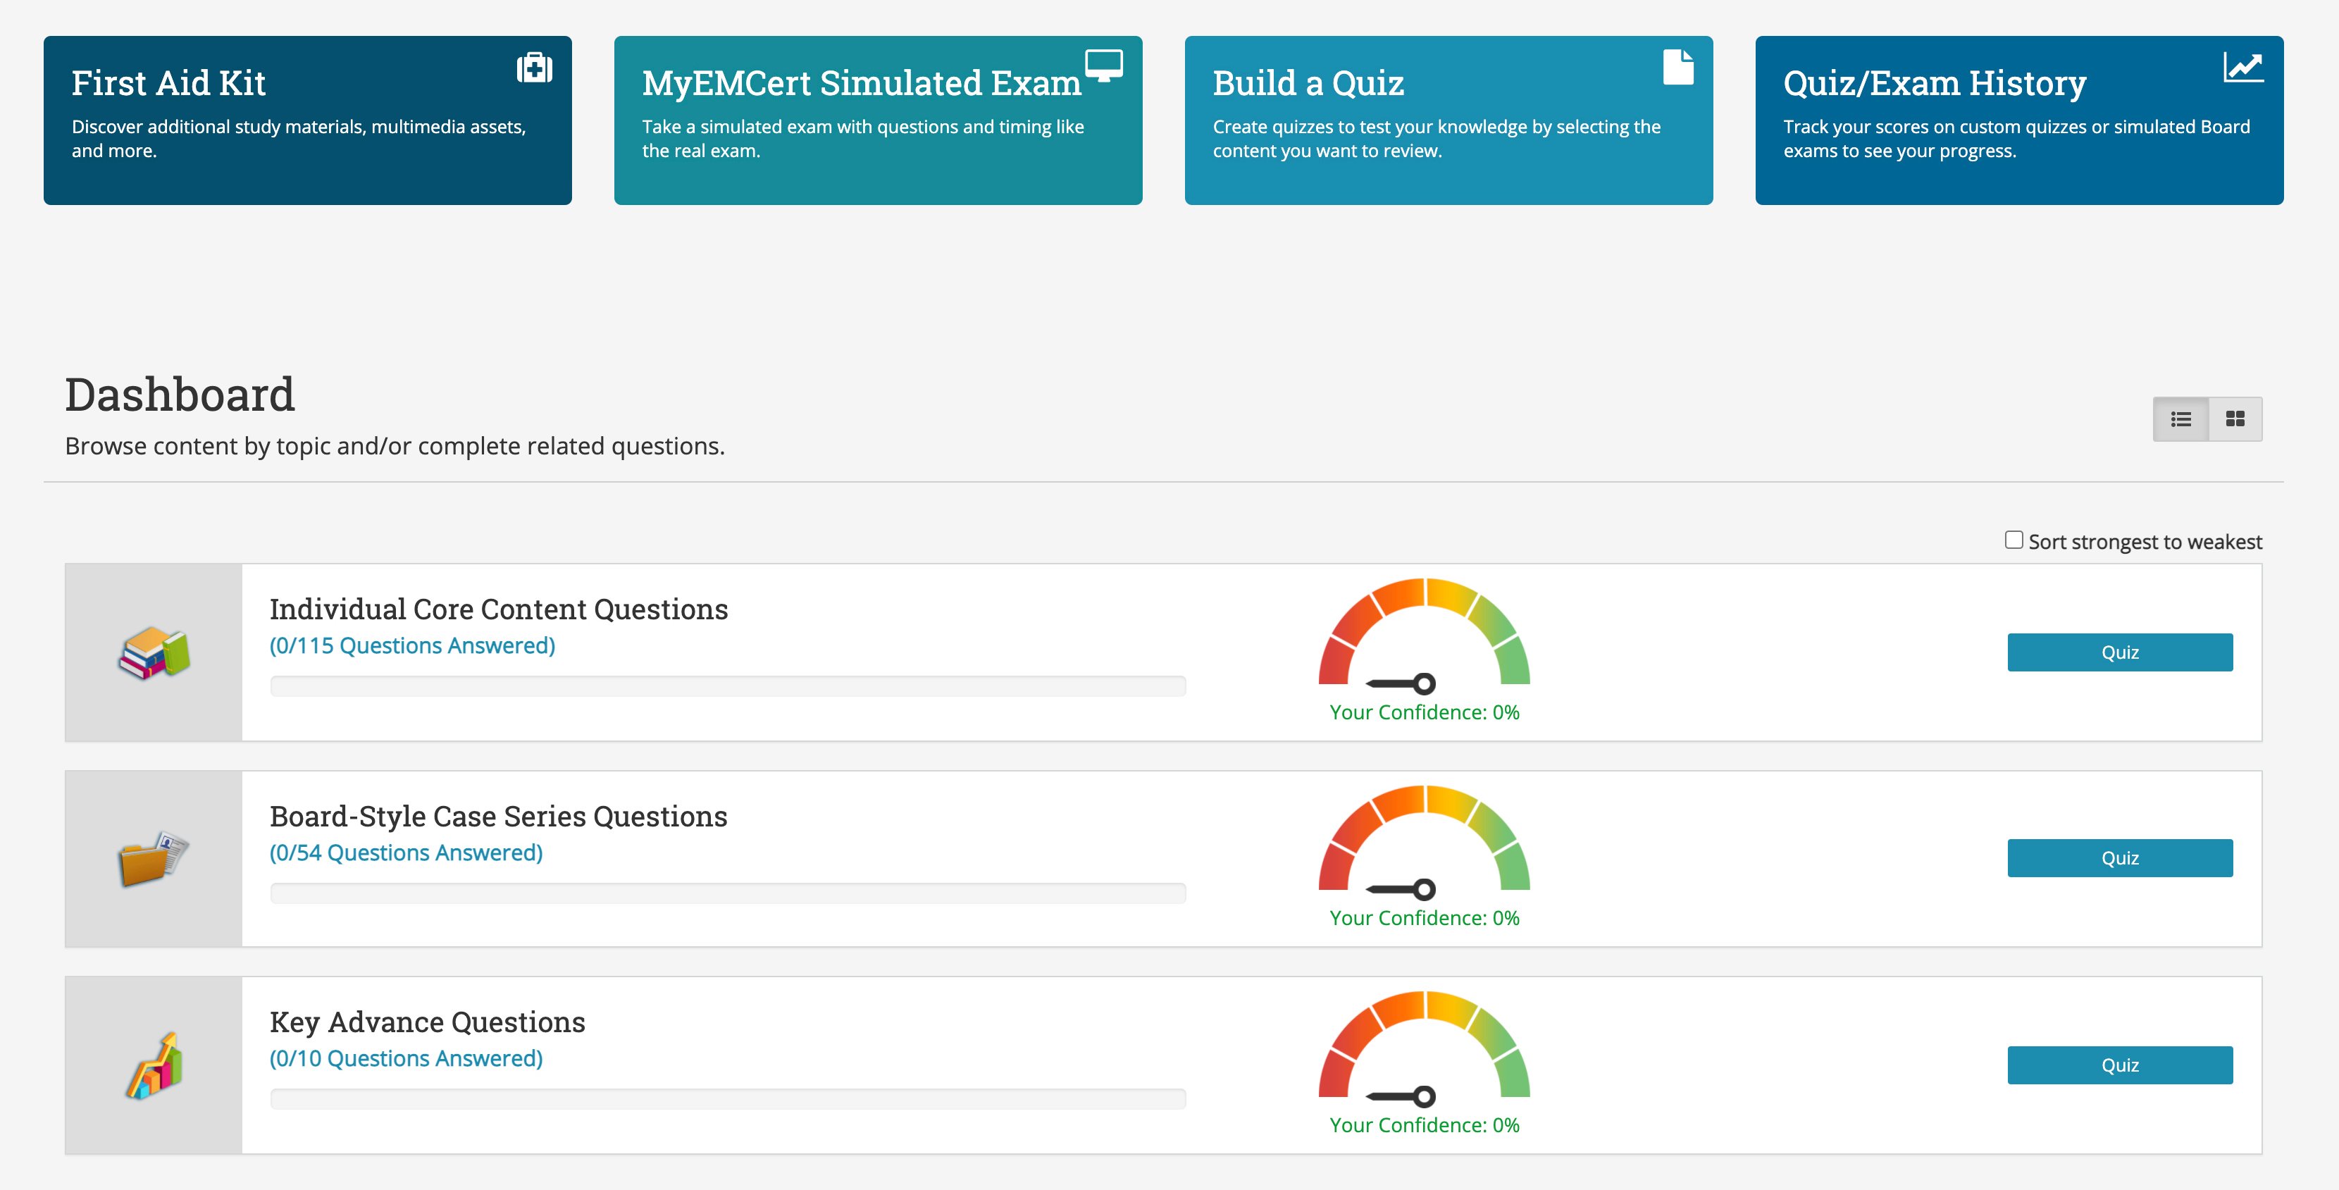The width and height of the screenshot is (2339, 1190).
Task: Open the Quiz/Exam History panel
Action: [x=2018, y=120]
